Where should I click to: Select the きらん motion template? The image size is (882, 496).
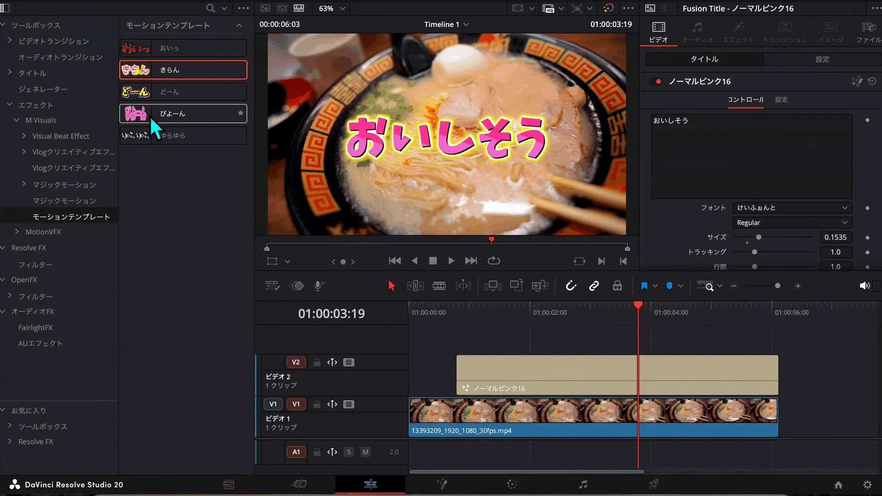pos(183,69)
